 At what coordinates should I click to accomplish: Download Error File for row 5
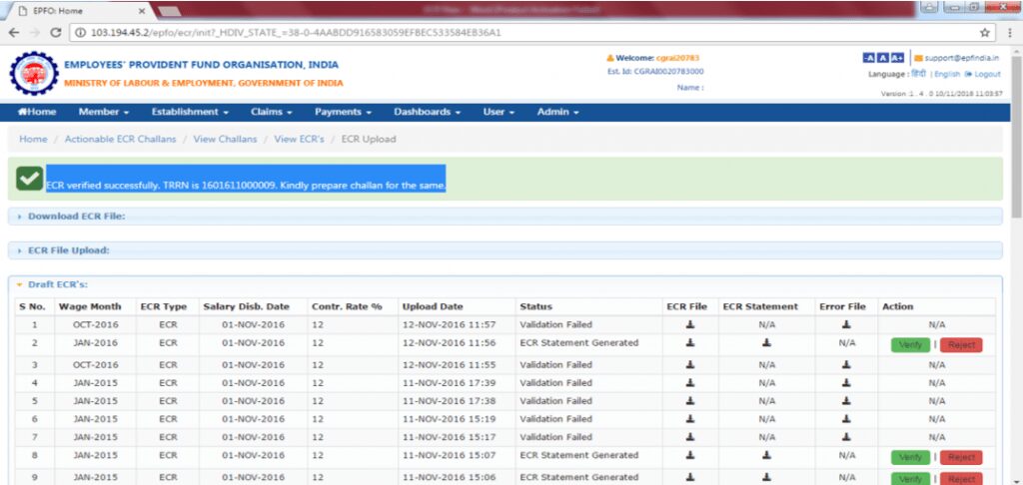pos(846,401)
